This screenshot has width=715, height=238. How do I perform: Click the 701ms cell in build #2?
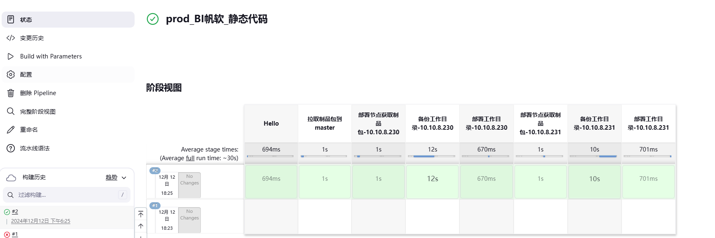(648, 182)
